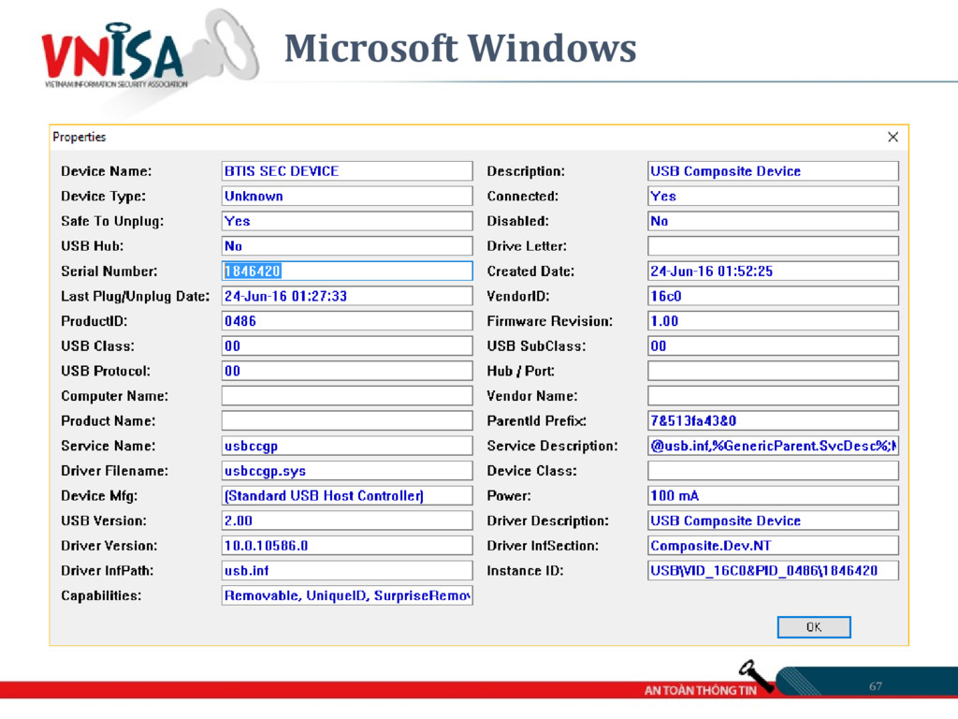The image size is (958, 719).
Task: Click the empty Hub / Port field
Action: 773,371
